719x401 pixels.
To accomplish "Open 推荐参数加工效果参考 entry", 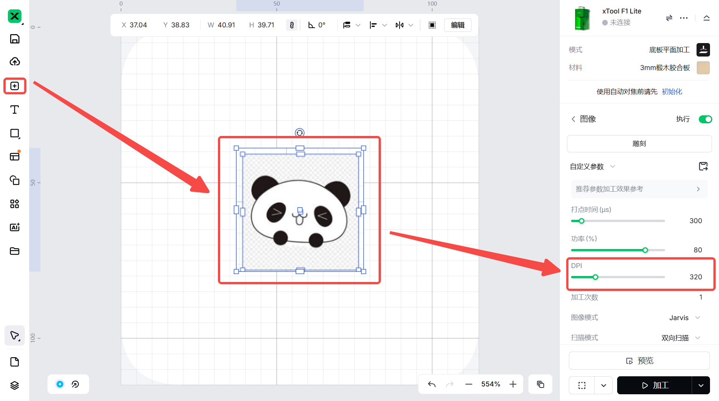I will pyautogui.click(x=639, y=189).
